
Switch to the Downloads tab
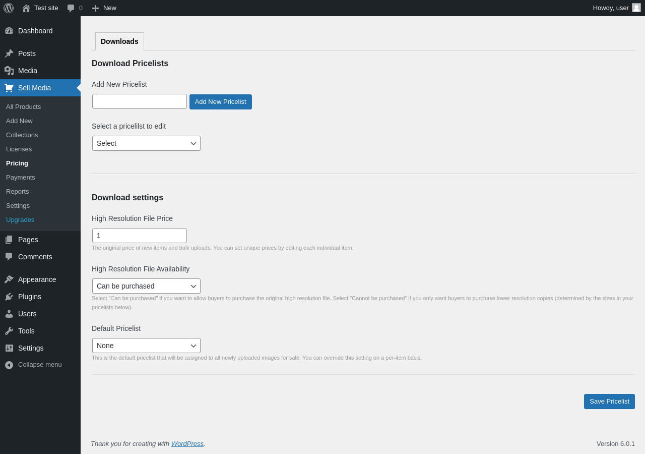pos(119,41)
